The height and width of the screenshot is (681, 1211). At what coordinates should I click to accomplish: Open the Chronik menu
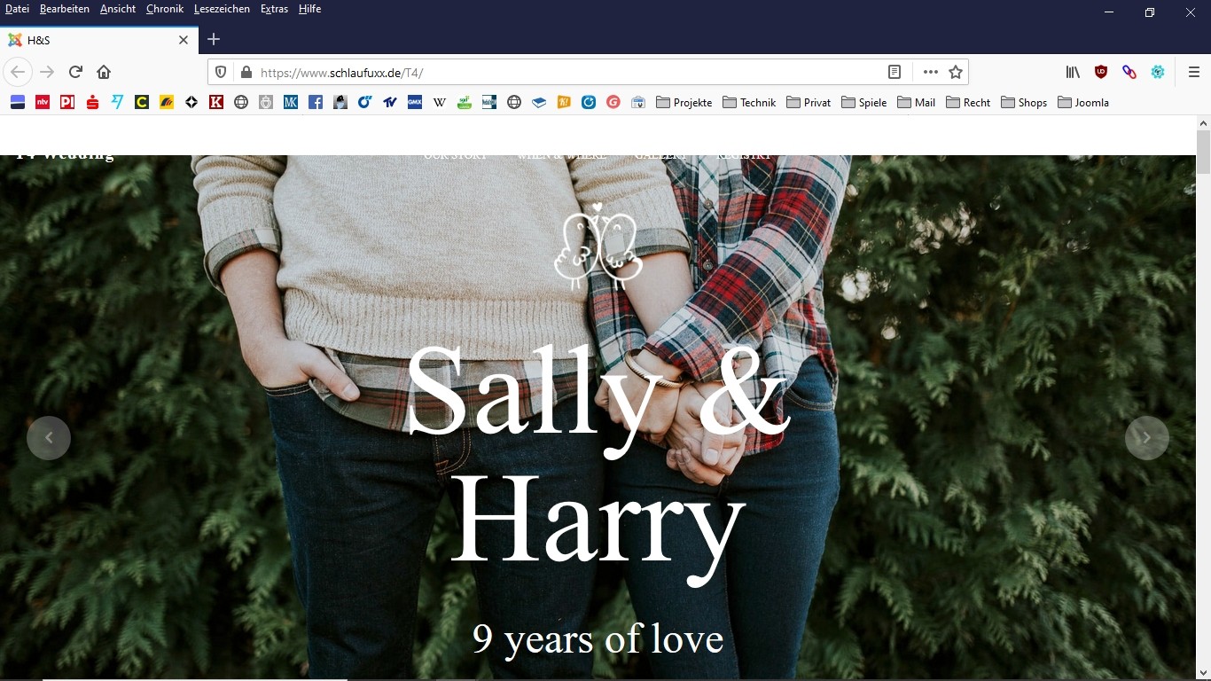tap(165, 9)
